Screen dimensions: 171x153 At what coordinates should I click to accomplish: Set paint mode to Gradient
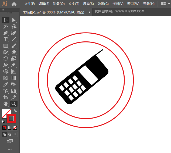[x=10, y=128]
